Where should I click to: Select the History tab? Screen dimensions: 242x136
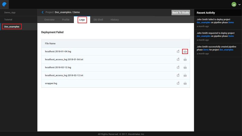coord(115,20)
